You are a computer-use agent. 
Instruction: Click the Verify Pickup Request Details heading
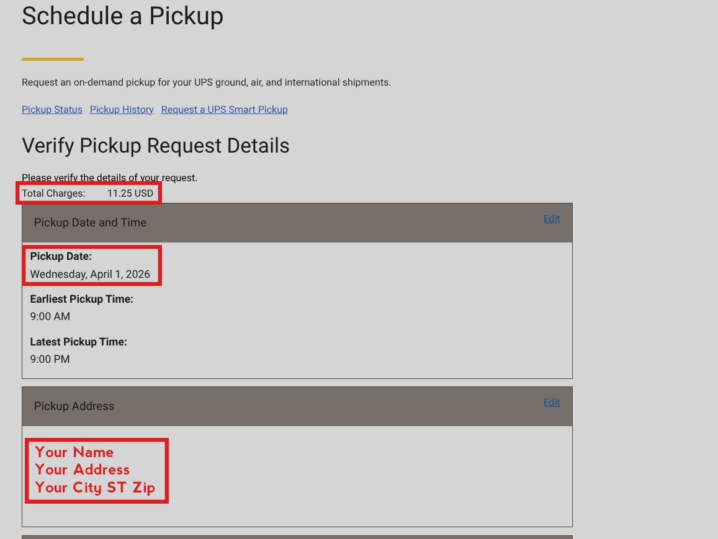pyautogui.click(x=156, y=146)
